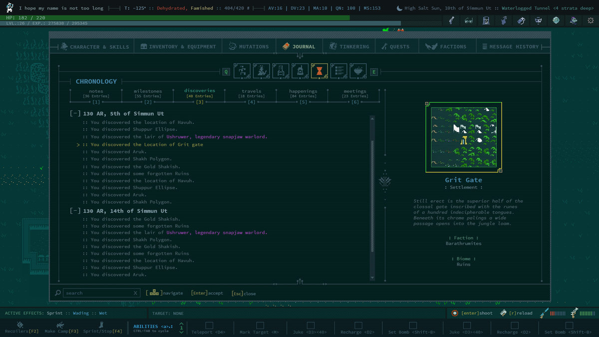Image resolution: width=599 pixels, height=337 pixels.
Task: Open the Tinkering tab
Action: coord(348,45)
